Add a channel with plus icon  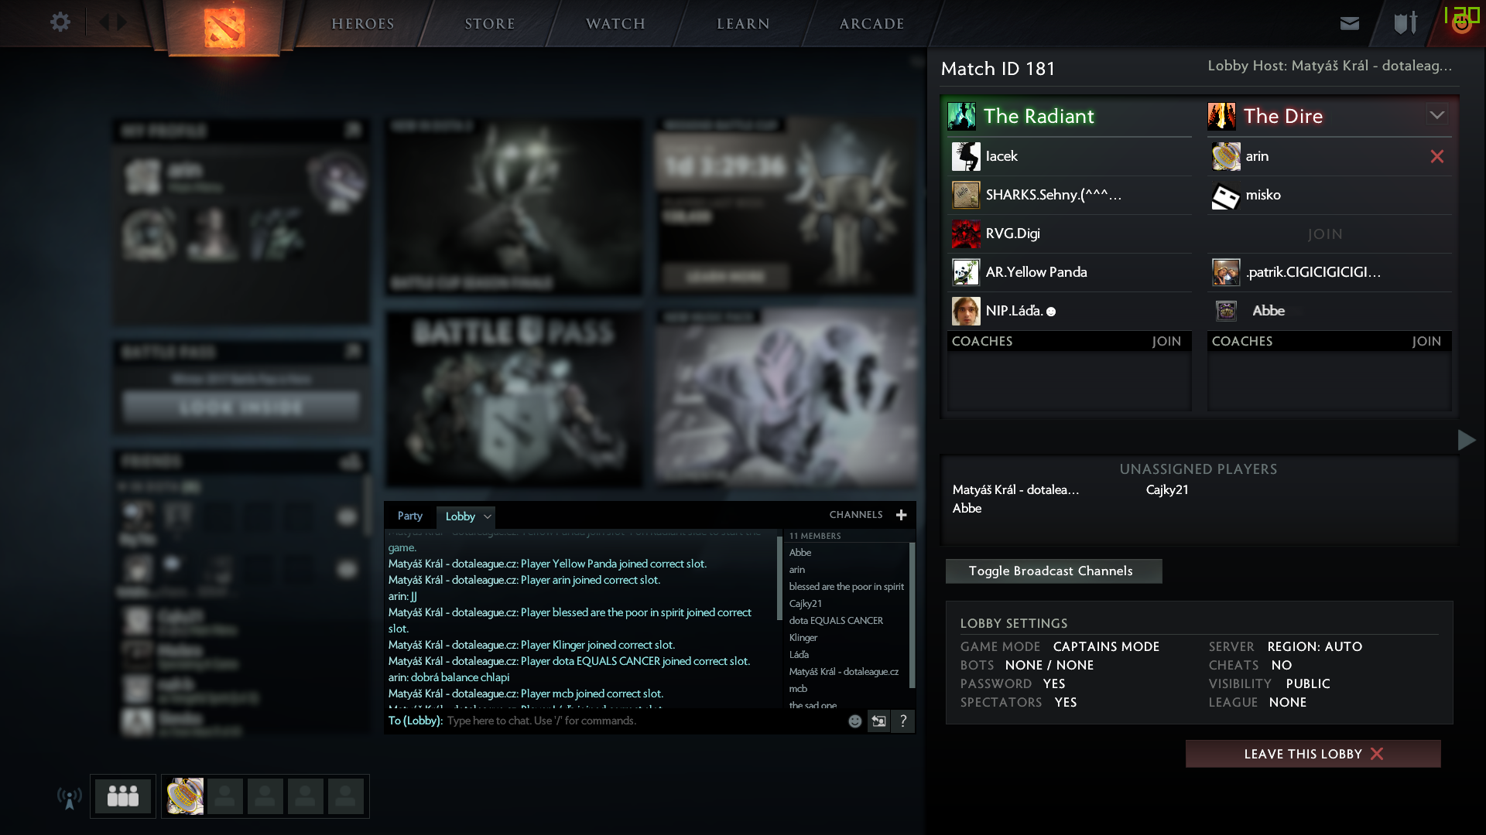(901, 515)
